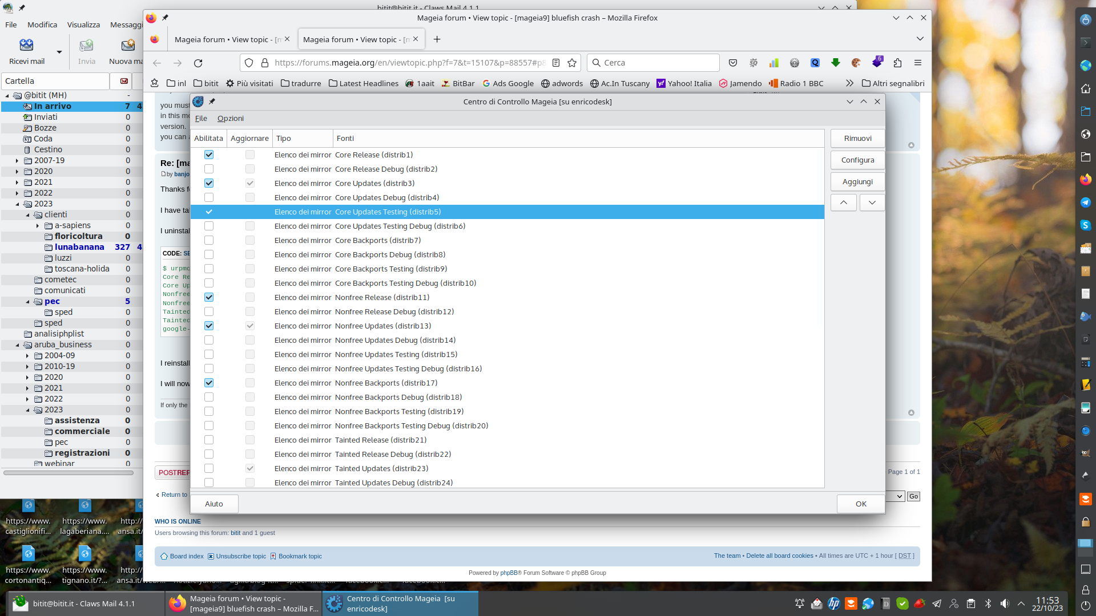1096x616 pixels.
Task: Uncheck Abilitata for Core Release (distrib1)
Action: 209,155
